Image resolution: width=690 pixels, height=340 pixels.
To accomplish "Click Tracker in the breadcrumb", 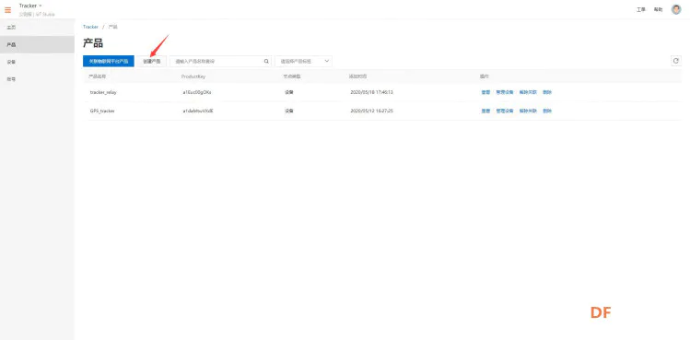I will point(90,27).
